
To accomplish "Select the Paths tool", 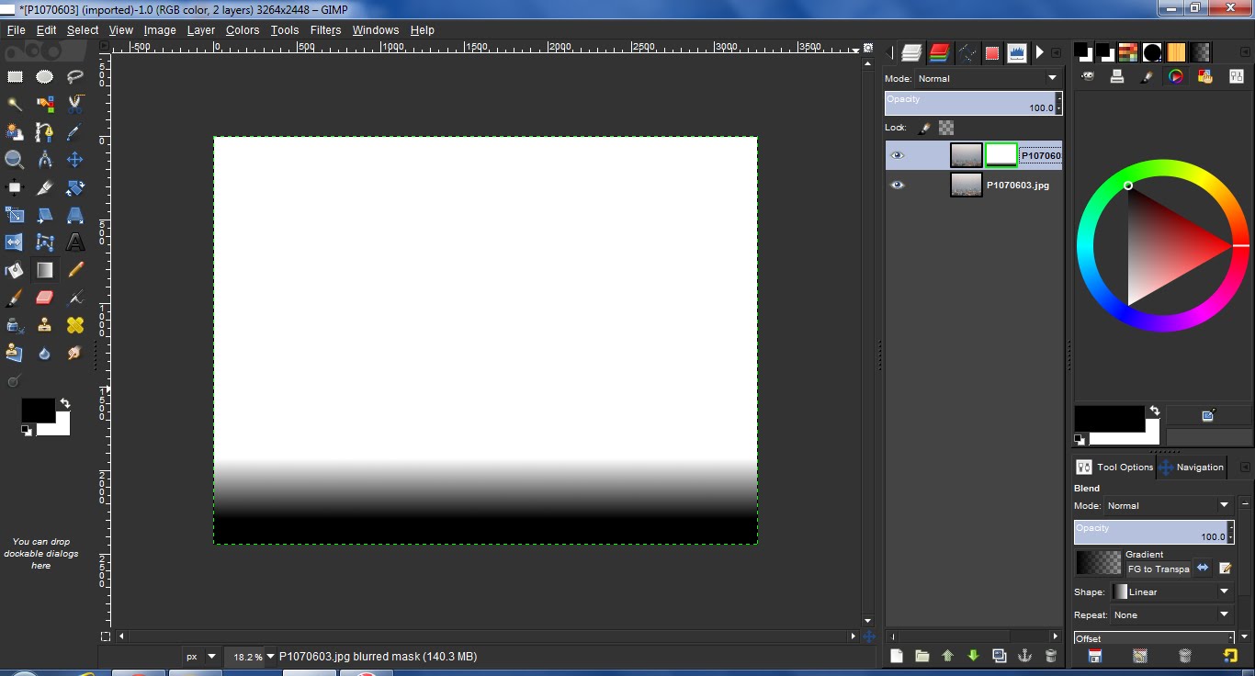I will tap(45, 132).
